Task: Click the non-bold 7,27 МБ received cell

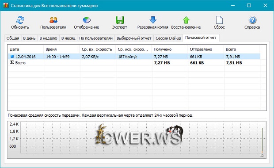Action: point(161,57)
